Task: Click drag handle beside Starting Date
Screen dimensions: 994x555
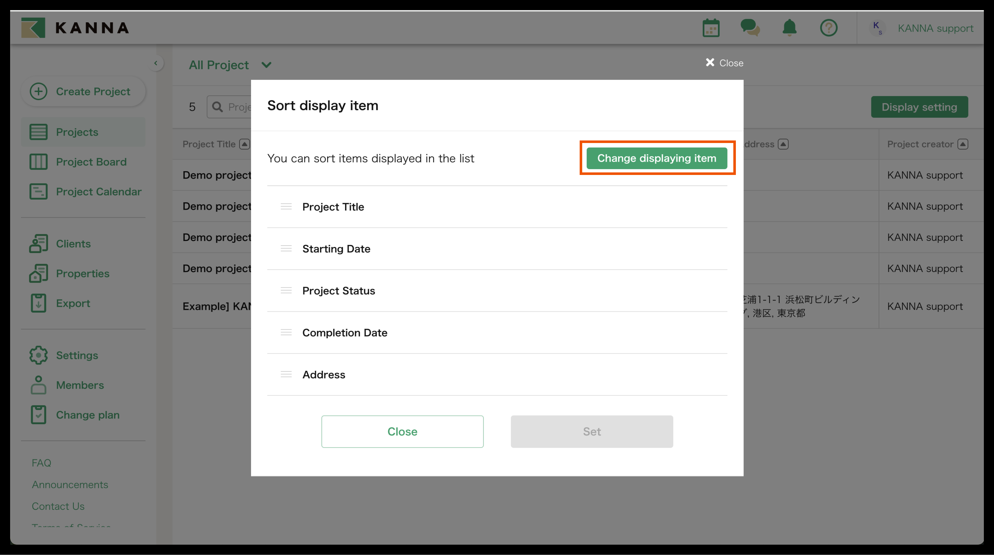Action: point(286,248)
